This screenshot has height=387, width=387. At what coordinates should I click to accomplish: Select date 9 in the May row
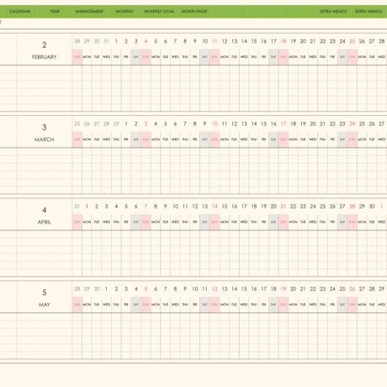pyautogui.click(x=185, y=289)
